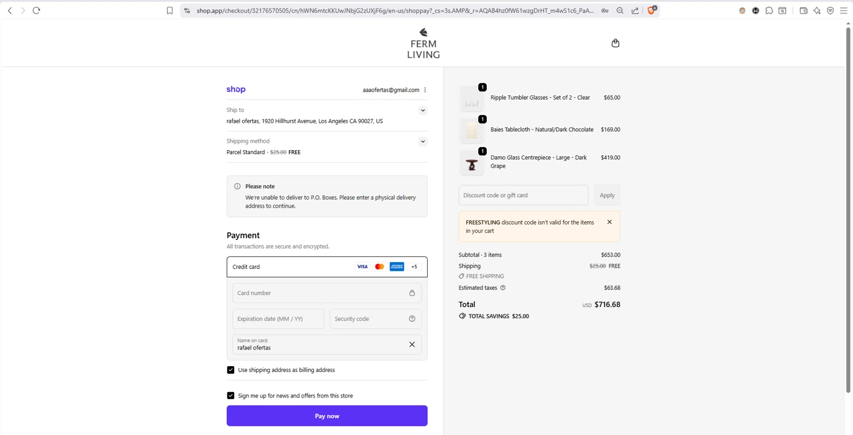Click the Pay now button
The image size is (853, 435).
(327, 416)
